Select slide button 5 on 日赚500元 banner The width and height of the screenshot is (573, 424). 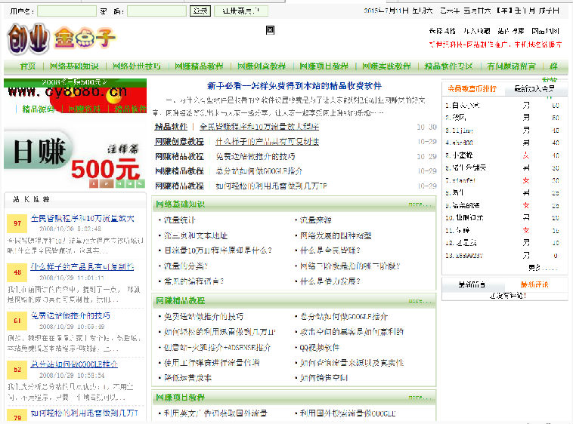[x=141, y=183]
